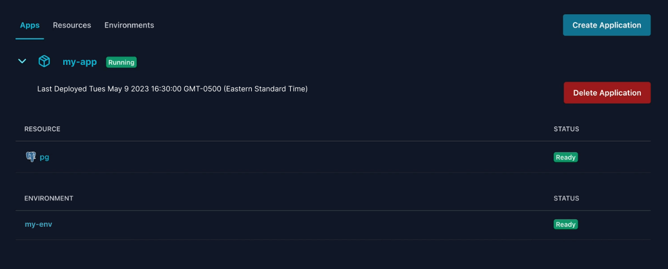Screen dimensions: 668x269
Task: Open the my-app application link
Action: [x=80, y=62]
